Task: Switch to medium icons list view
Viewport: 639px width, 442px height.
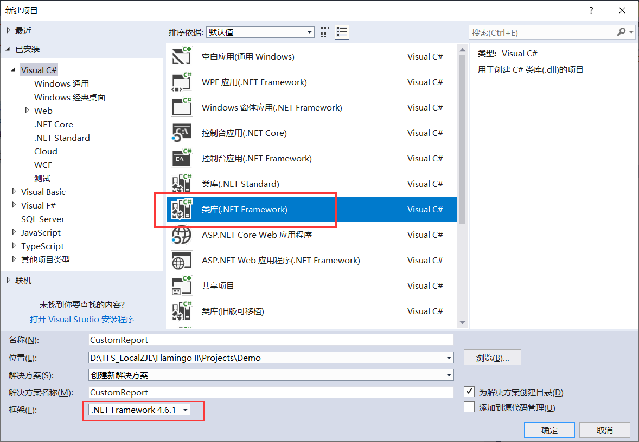Action: pyautogui.click(x=342, y=32)
